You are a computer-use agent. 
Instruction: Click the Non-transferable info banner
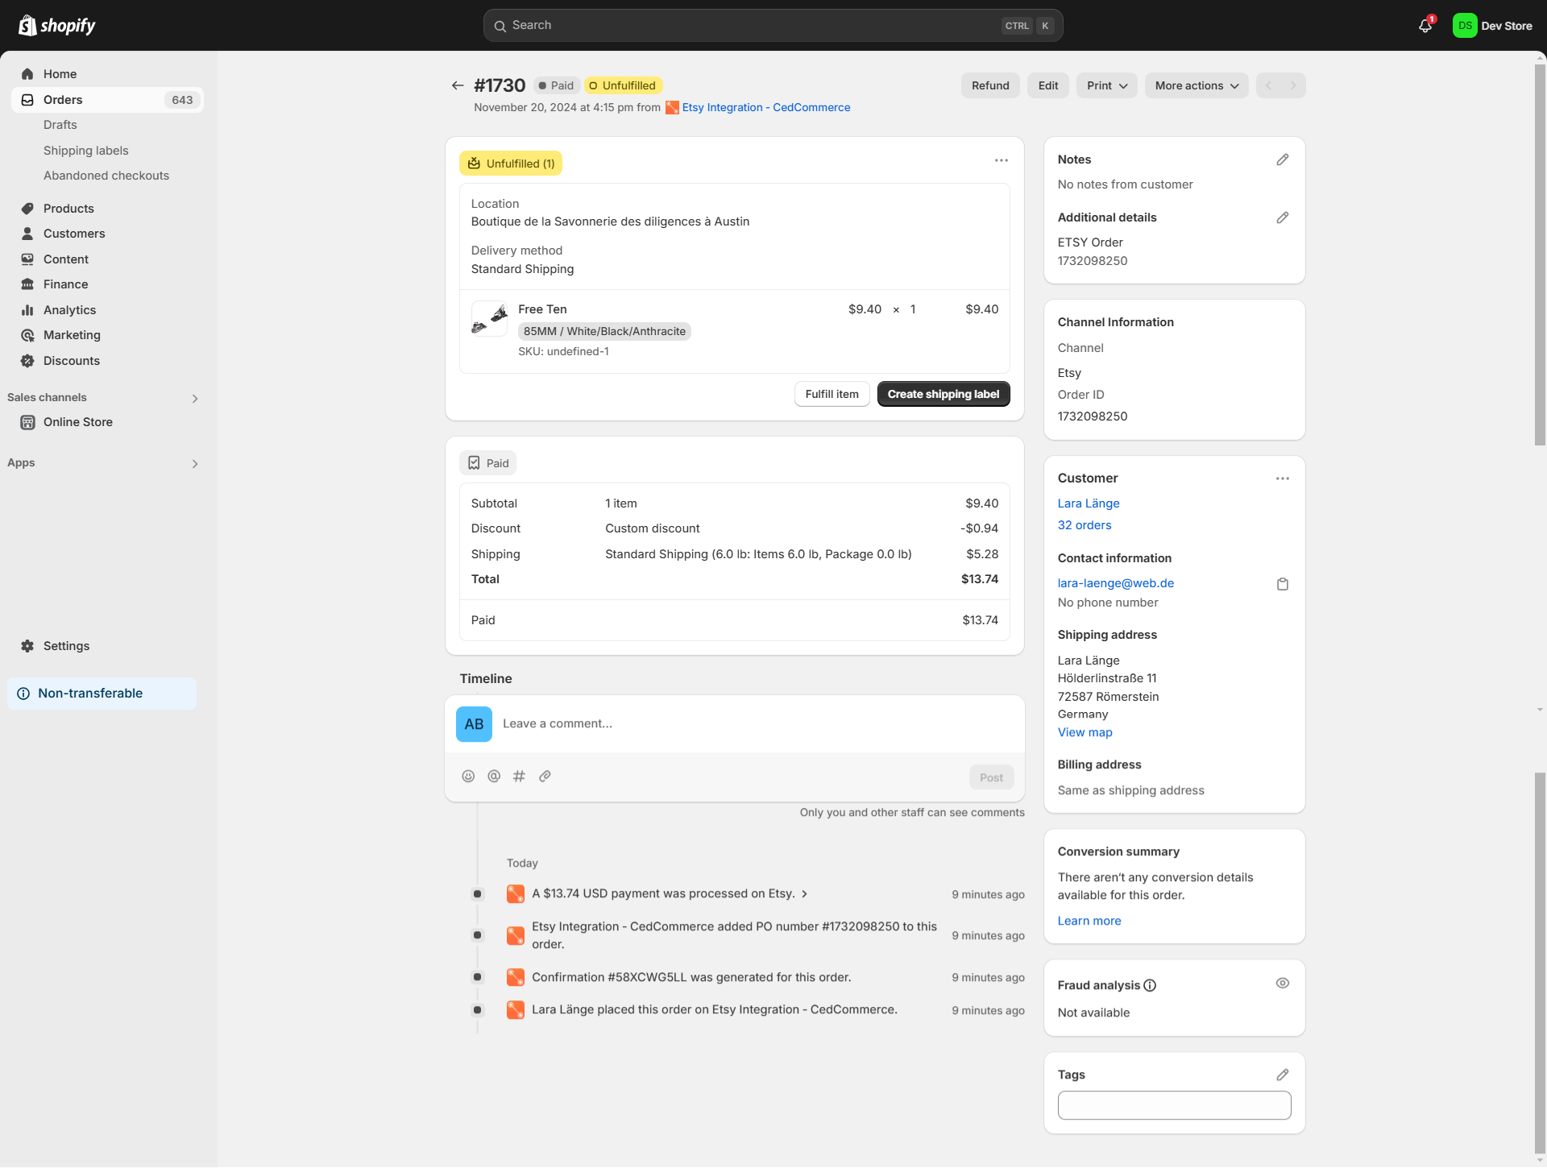[x=102, y=694]
